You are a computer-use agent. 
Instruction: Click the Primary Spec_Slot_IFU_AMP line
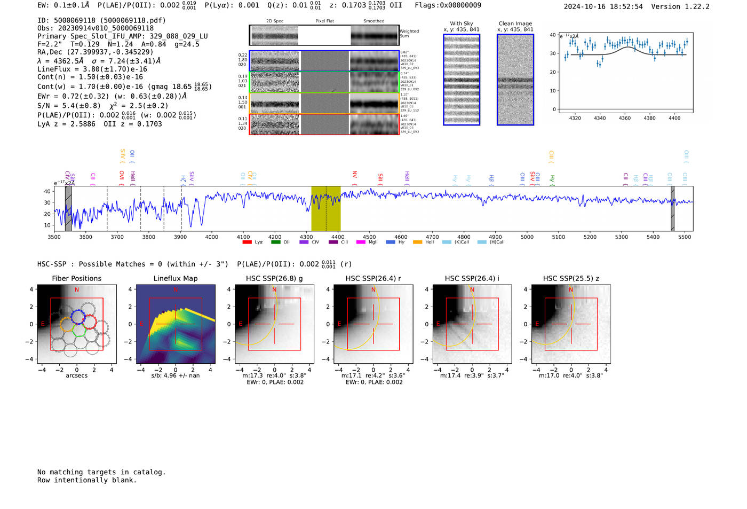click(x=123, y=36)
